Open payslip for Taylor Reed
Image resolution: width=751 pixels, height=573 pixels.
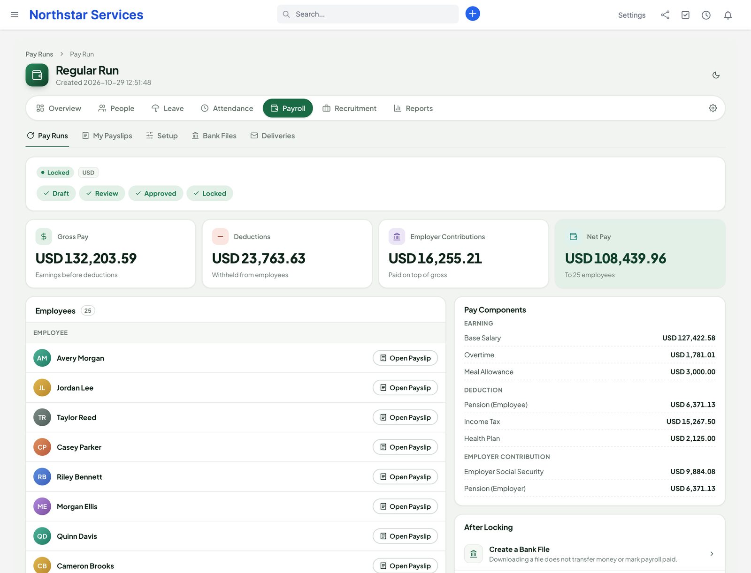(406, 417)
